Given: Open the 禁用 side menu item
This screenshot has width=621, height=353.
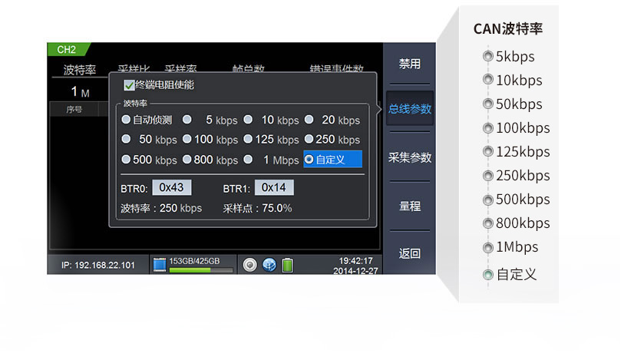Looking at the screenshot, I should point(409,64).
